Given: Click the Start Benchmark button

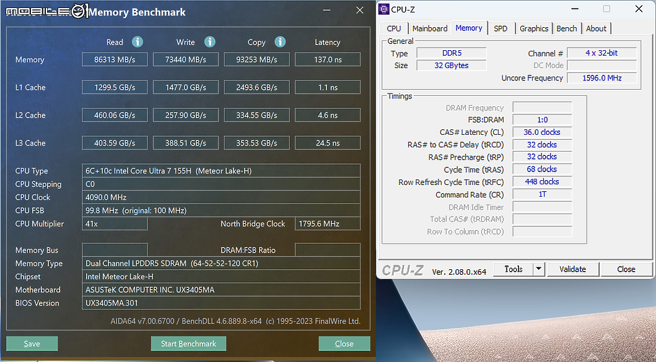Looking at the screenshot, I should pos(188,343).
